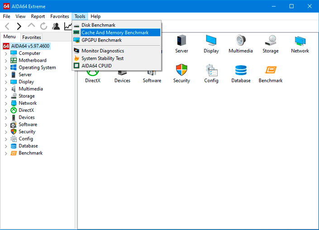Click the AIDA64 logo in title bar
This screenshot has width=319, height=230.
pyautogui.click(x=6, y=6)
